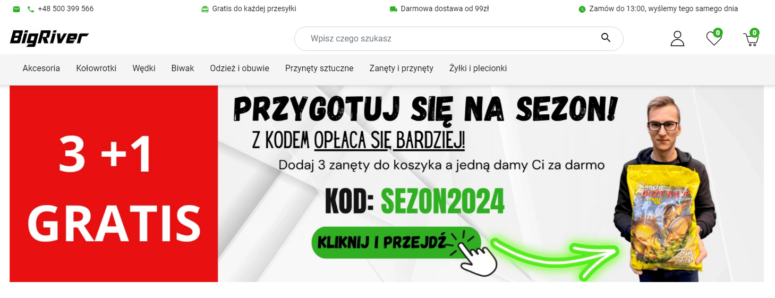Focus the Wpisz czego szukasz search field
The height and width of the screenshot is (298, 775).
[458, 39]
